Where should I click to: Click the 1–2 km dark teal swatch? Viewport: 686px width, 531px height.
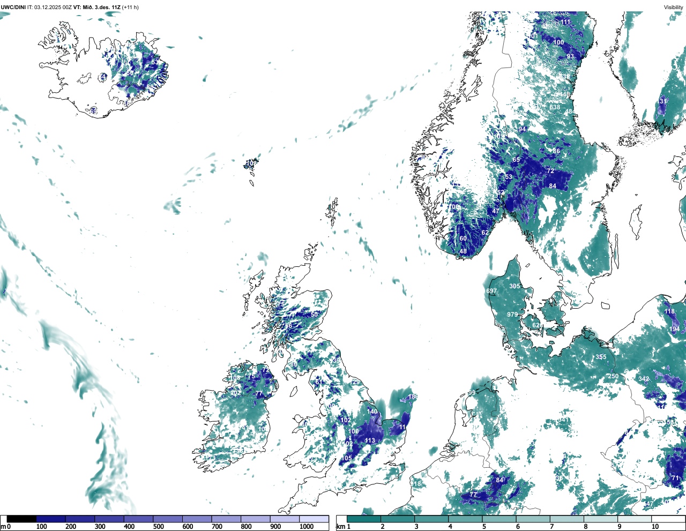click(x=364, y=519)
